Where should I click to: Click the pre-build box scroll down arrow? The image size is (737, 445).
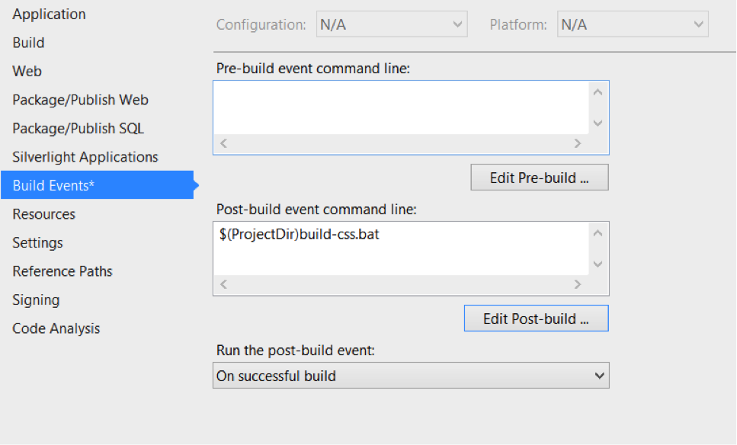pyautogui.click(x=598, y=123)
